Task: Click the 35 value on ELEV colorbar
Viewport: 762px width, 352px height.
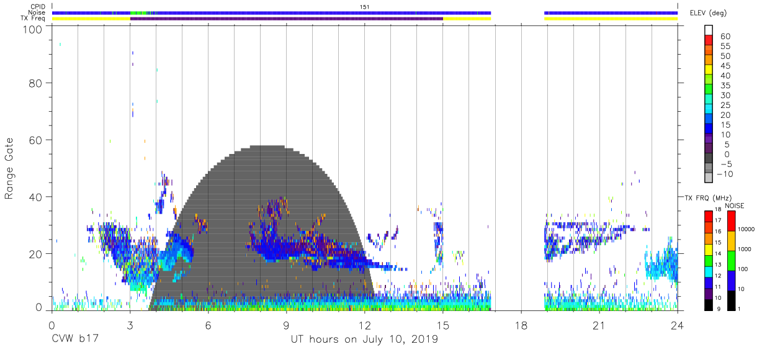Action: pyautogui.click(x=725, y=86)
